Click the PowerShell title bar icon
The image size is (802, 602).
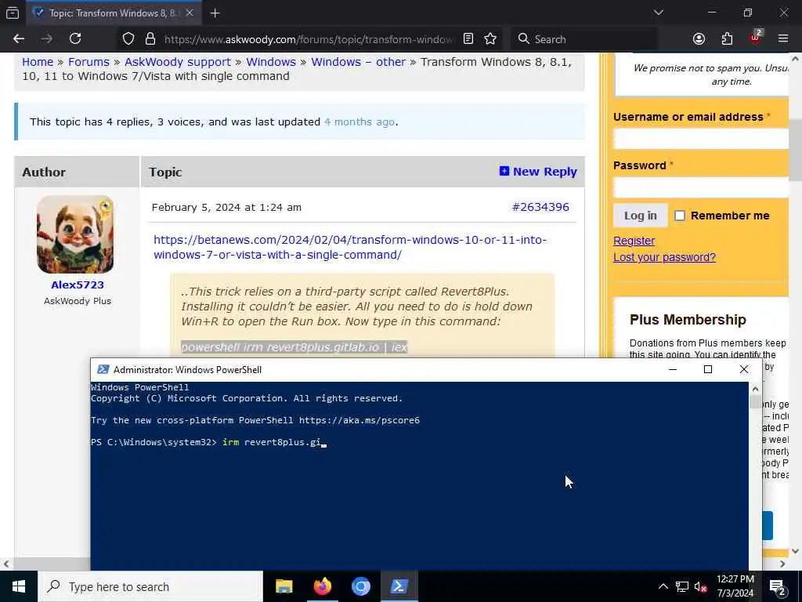[x=103, y=369]
